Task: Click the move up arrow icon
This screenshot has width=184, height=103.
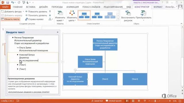Action: [50, 11]
